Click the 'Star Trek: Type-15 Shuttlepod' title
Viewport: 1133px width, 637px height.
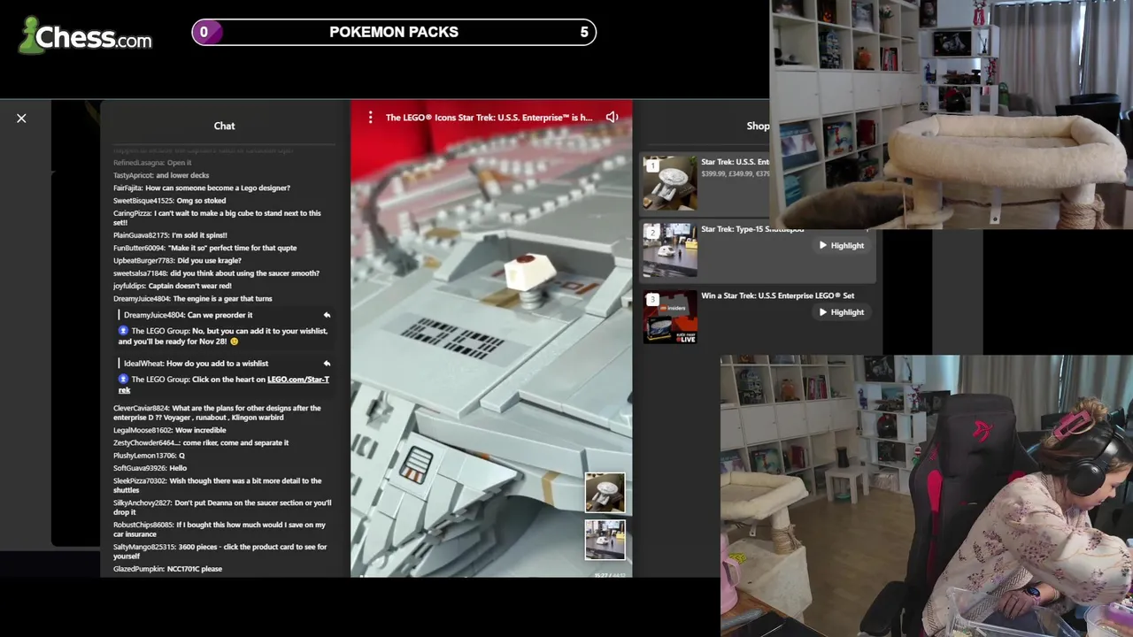(752, 229)
